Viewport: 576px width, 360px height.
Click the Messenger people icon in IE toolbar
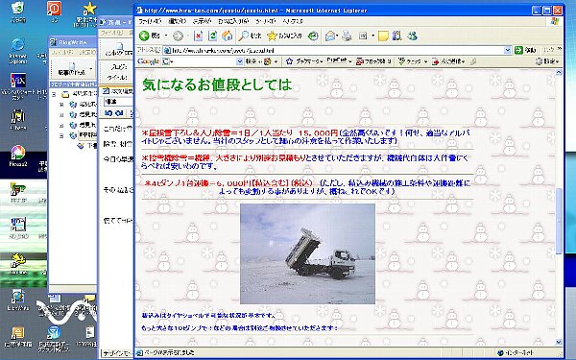click(x=412, y=36)
